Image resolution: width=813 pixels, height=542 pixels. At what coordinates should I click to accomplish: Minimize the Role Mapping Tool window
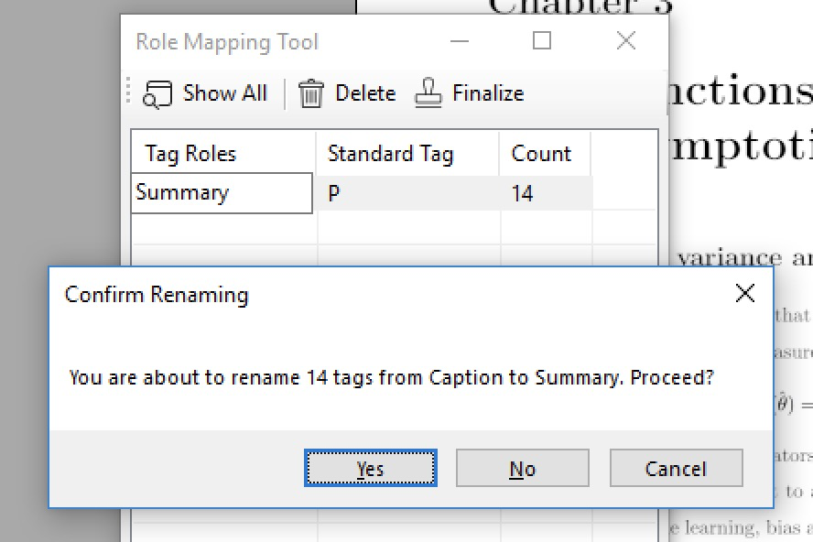click(460, 41)
